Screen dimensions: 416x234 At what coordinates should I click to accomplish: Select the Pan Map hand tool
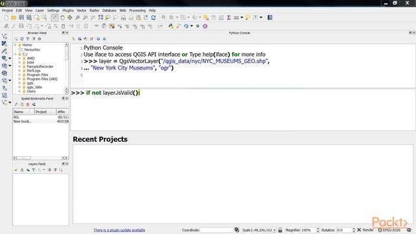(x=62, y=18)
